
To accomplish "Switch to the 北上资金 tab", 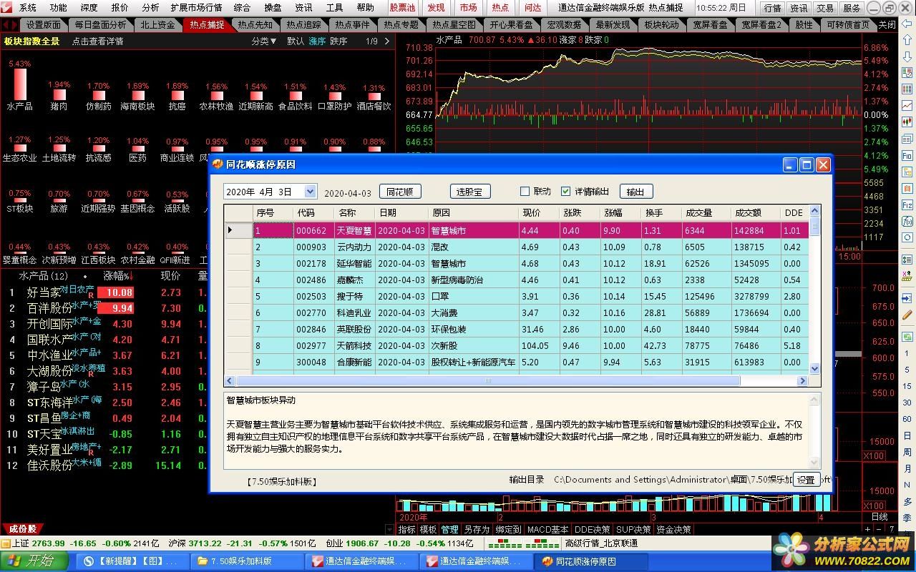I will pyautogui.click(x=157, y=24).
